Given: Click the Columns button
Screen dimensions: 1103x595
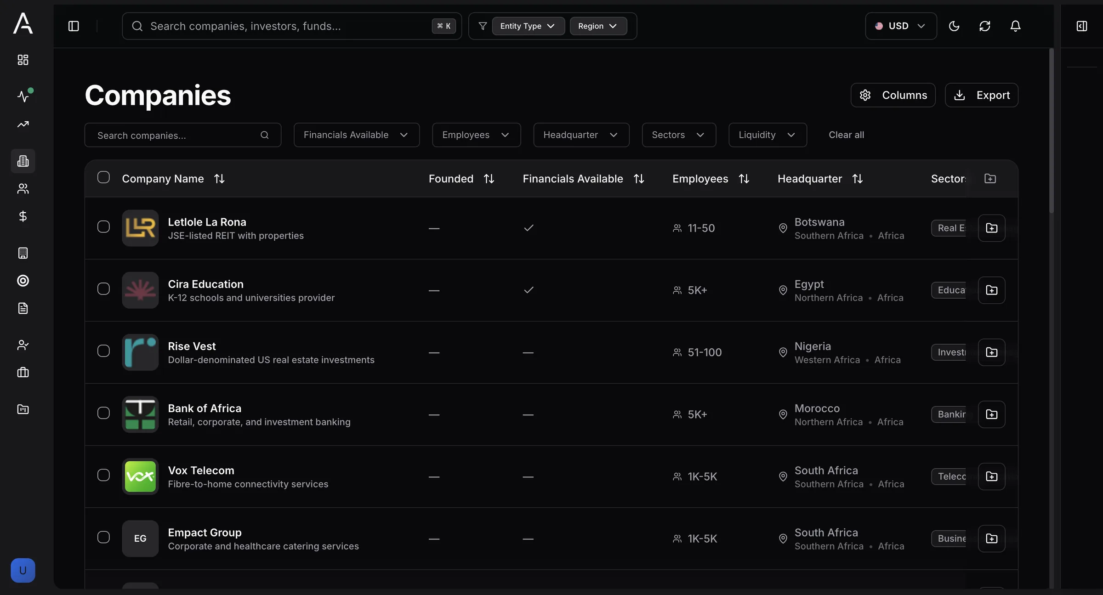Looking at the screenshot, I should click(893, 95).
